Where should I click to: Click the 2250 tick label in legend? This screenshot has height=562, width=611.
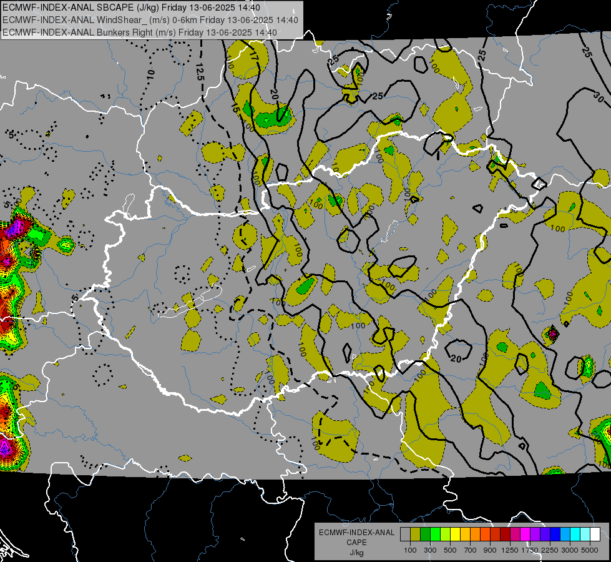[x=550, y=550]
